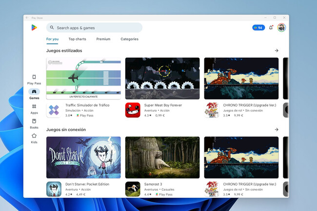Click the Juegos estilizados heading
The width and height of the screenshot is (317, 211).
pyautogui.click(x=64, y=51)
